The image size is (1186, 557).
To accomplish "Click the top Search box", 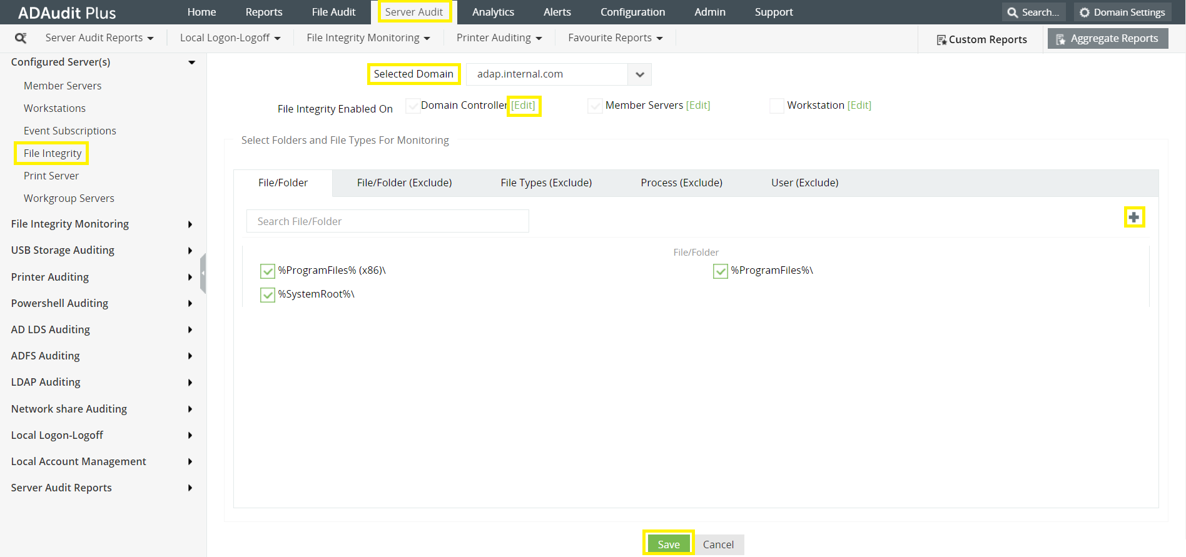I will 1033,13.
